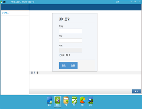Open the 桌面 desktop icon in bottom dock
Screen dimensions: 142x109
point(50,101)
